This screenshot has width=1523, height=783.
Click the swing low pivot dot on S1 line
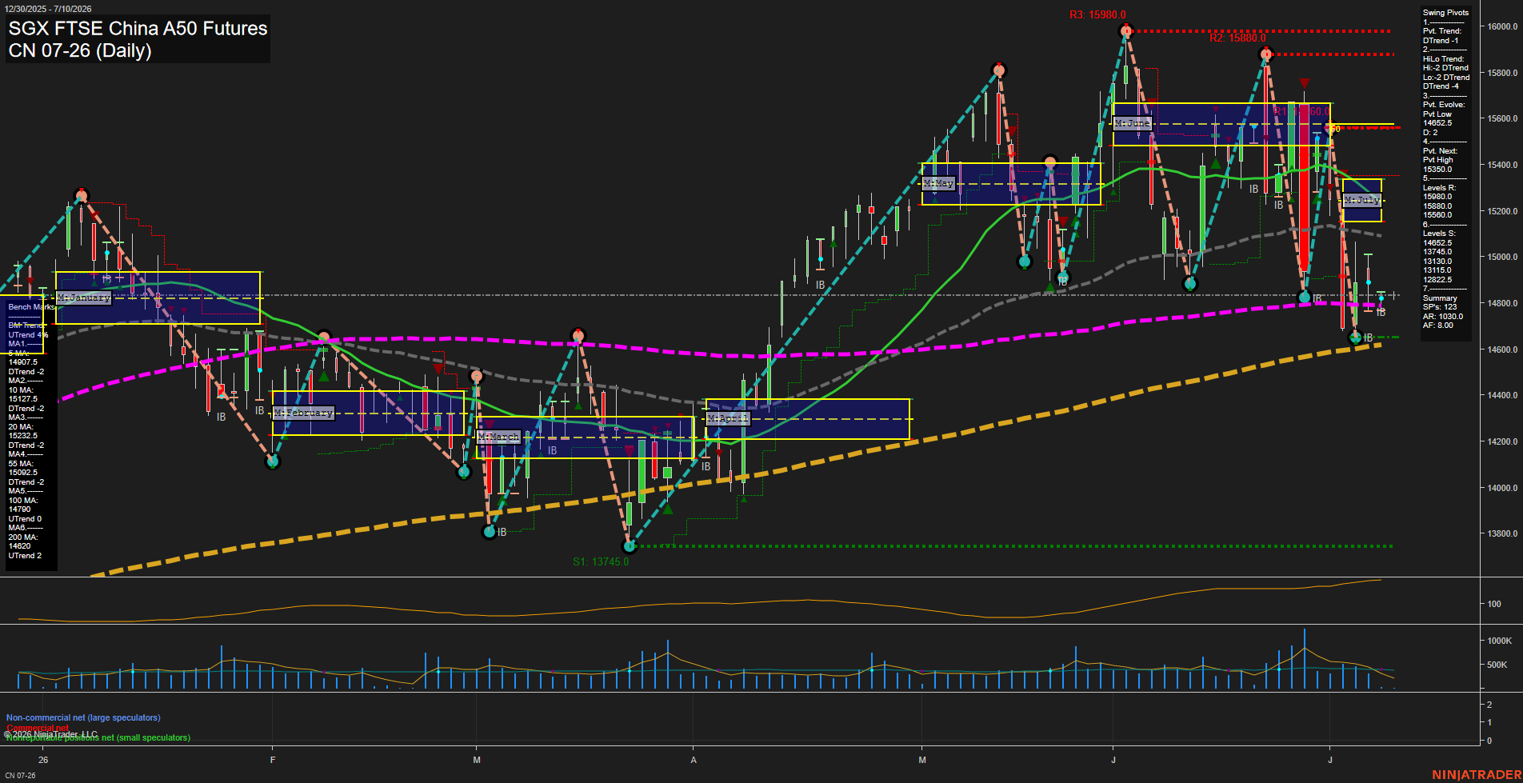[630, 546]
